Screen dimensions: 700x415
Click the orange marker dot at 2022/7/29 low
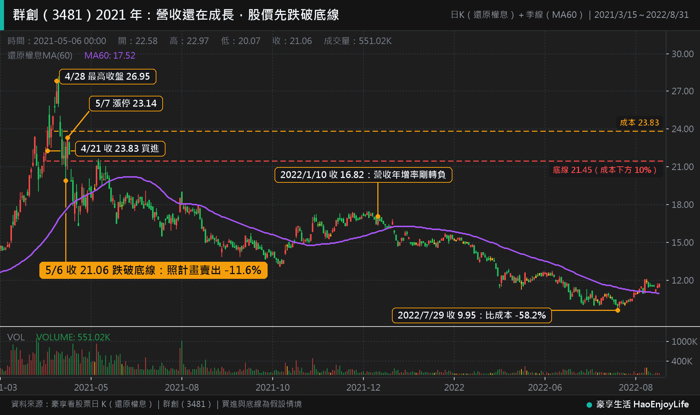(618, 310)
